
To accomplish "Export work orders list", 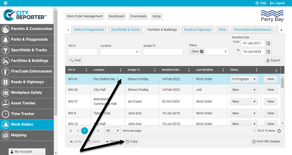I will point(273,61).
